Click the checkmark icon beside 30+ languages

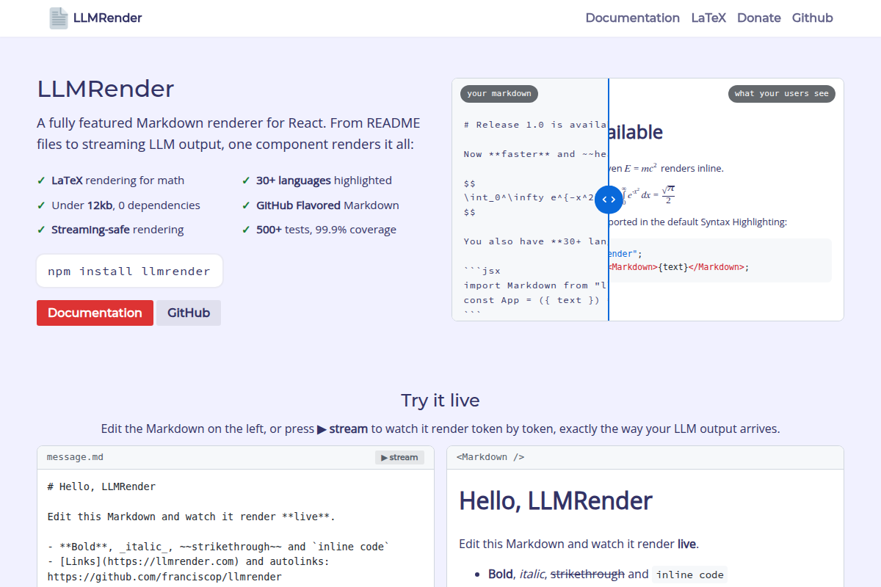coord(246,181)
